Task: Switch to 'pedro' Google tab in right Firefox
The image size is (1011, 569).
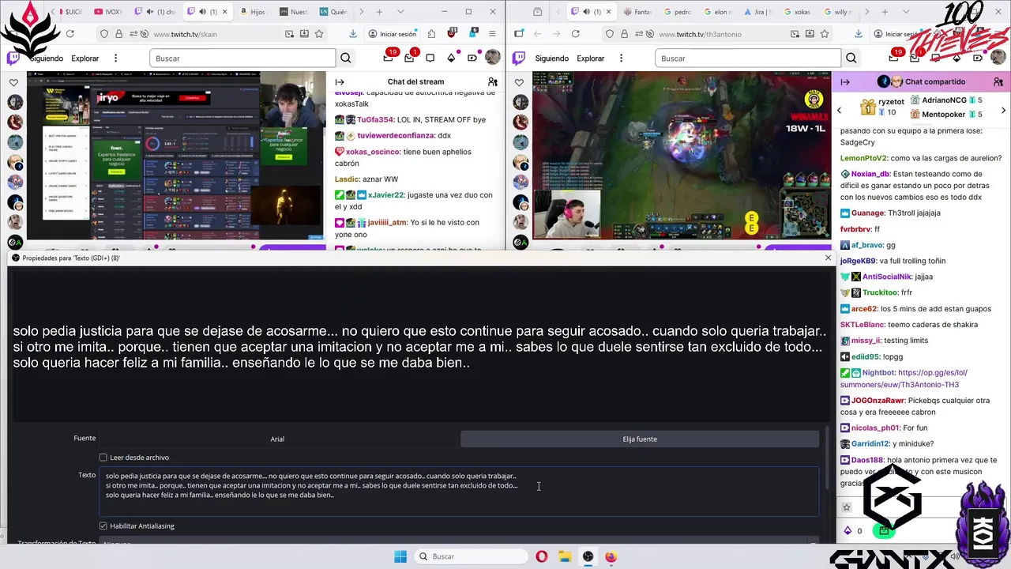Action: [x=679, y=12]
